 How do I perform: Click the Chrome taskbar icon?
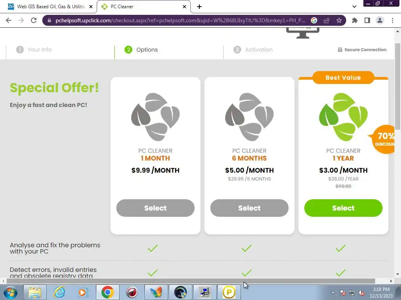107,292
